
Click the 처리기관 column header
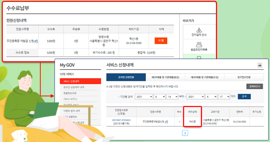tap(134, 29)
